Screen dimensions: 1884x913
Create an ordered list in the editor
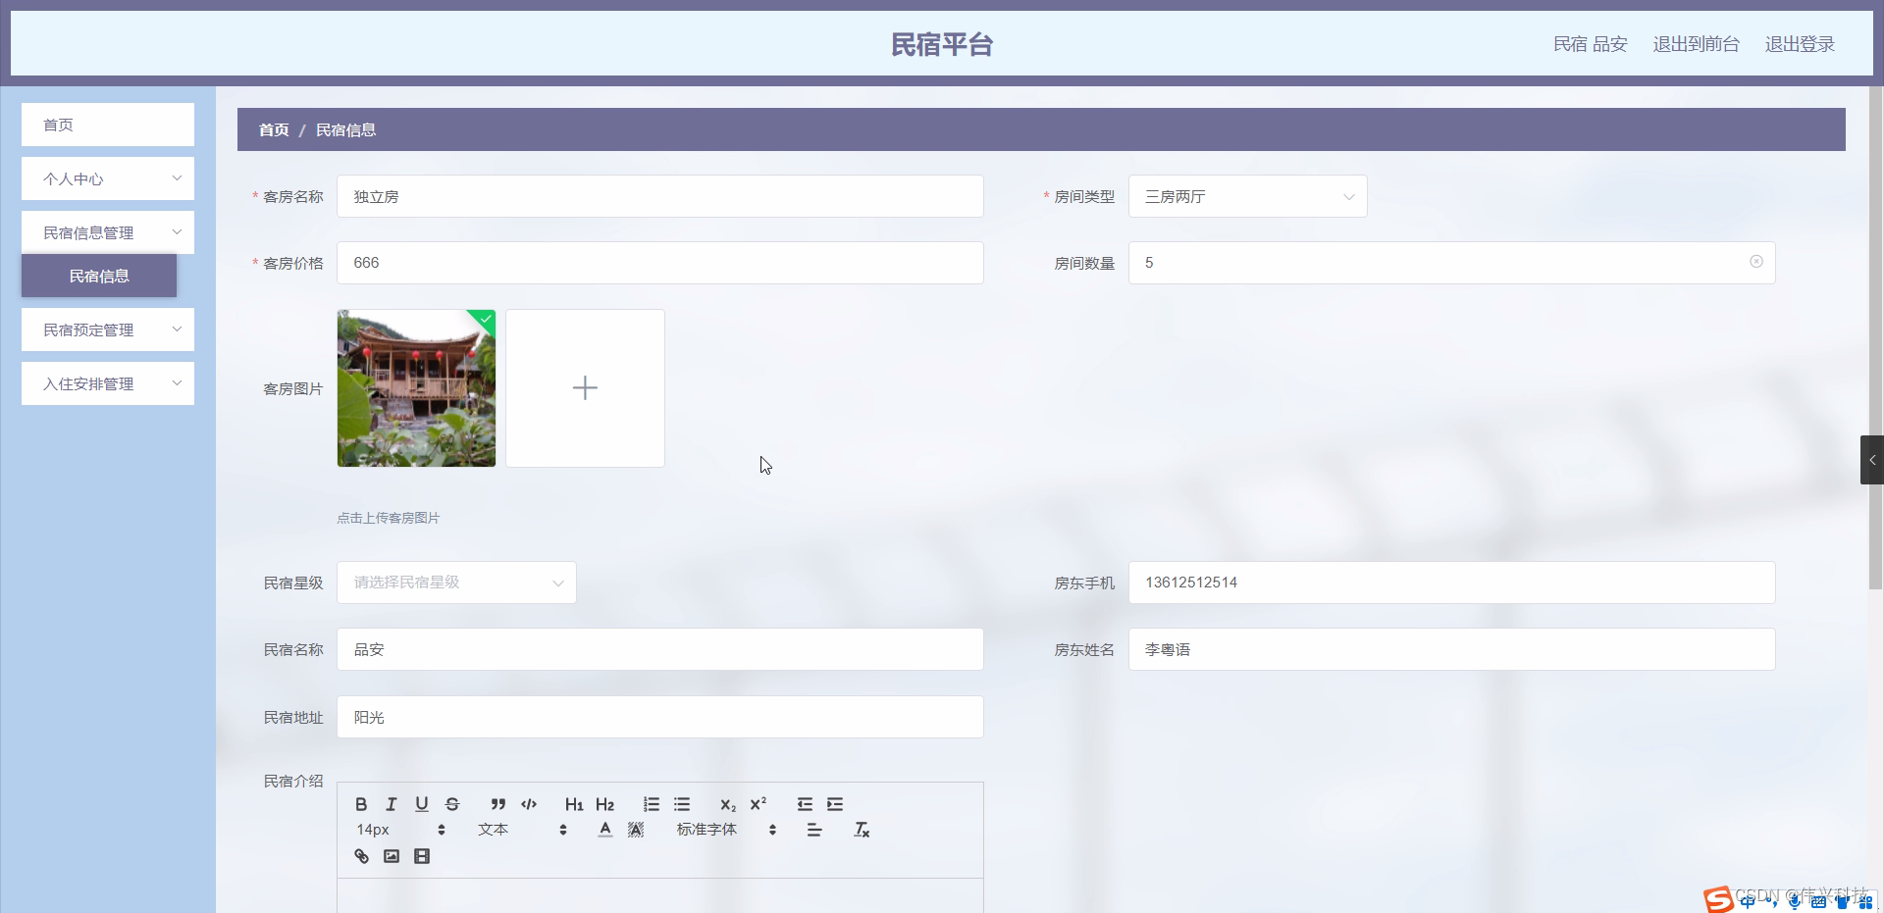click(x=651, y=804)
